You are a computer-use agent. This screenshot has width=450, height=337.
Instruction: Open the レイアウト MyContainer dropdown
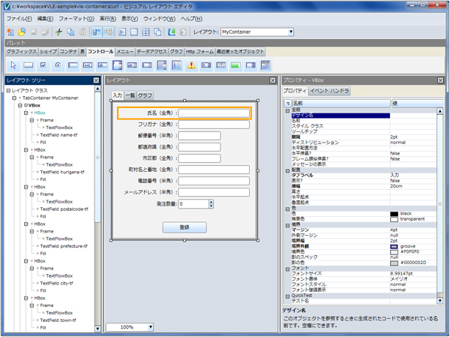[291, 32]
